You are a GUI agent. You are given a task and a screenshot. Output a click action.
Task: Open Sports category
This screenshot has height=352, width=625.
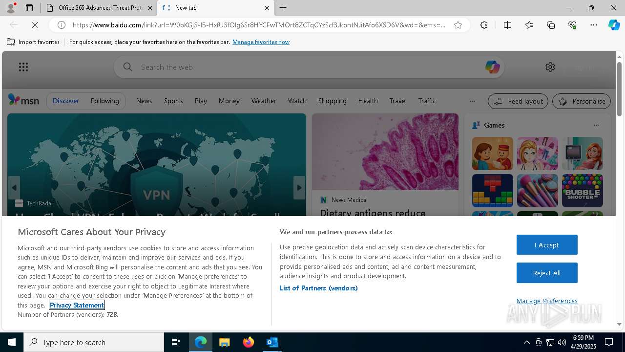coord(173,101)
